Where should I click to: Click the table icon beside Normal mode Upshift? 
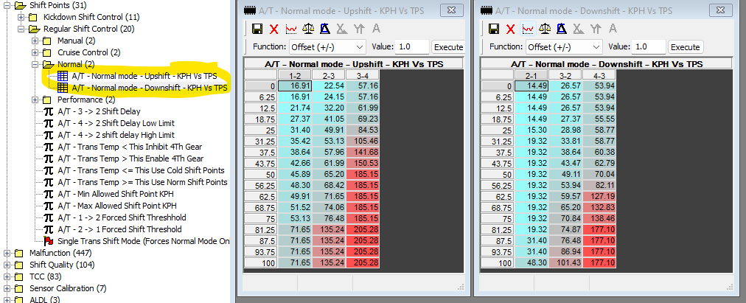click(x=63, y=76)
